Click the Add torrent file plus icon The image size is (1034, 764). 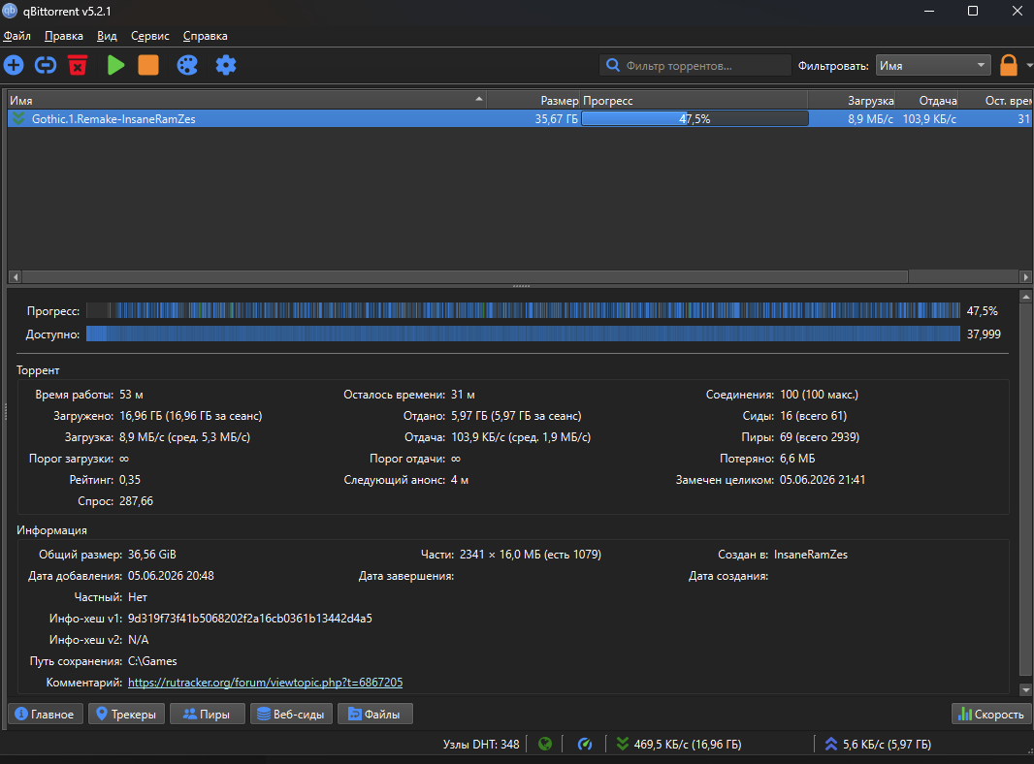tap(14, 65)
